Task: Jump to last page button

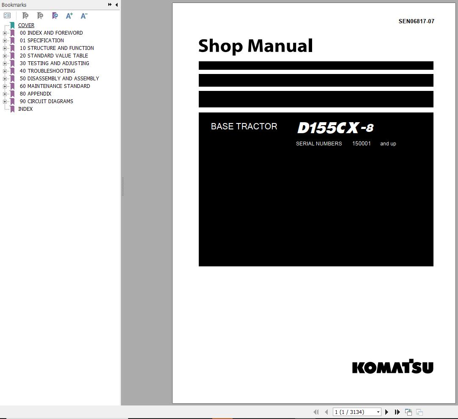Action: pos(397,411)
